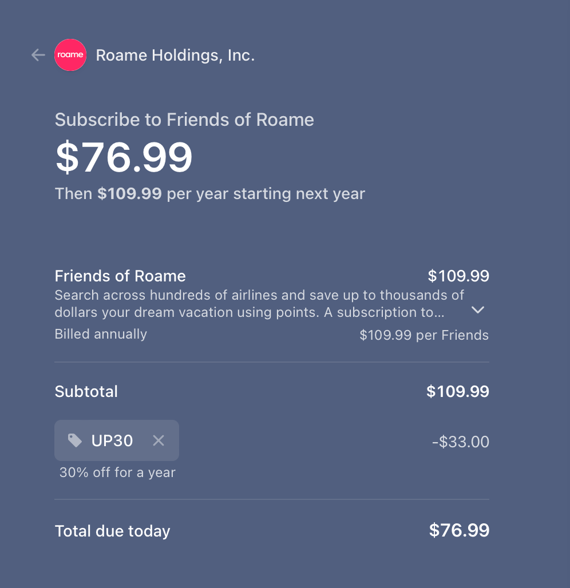Click the Total due today label

[x=112, y=531]
